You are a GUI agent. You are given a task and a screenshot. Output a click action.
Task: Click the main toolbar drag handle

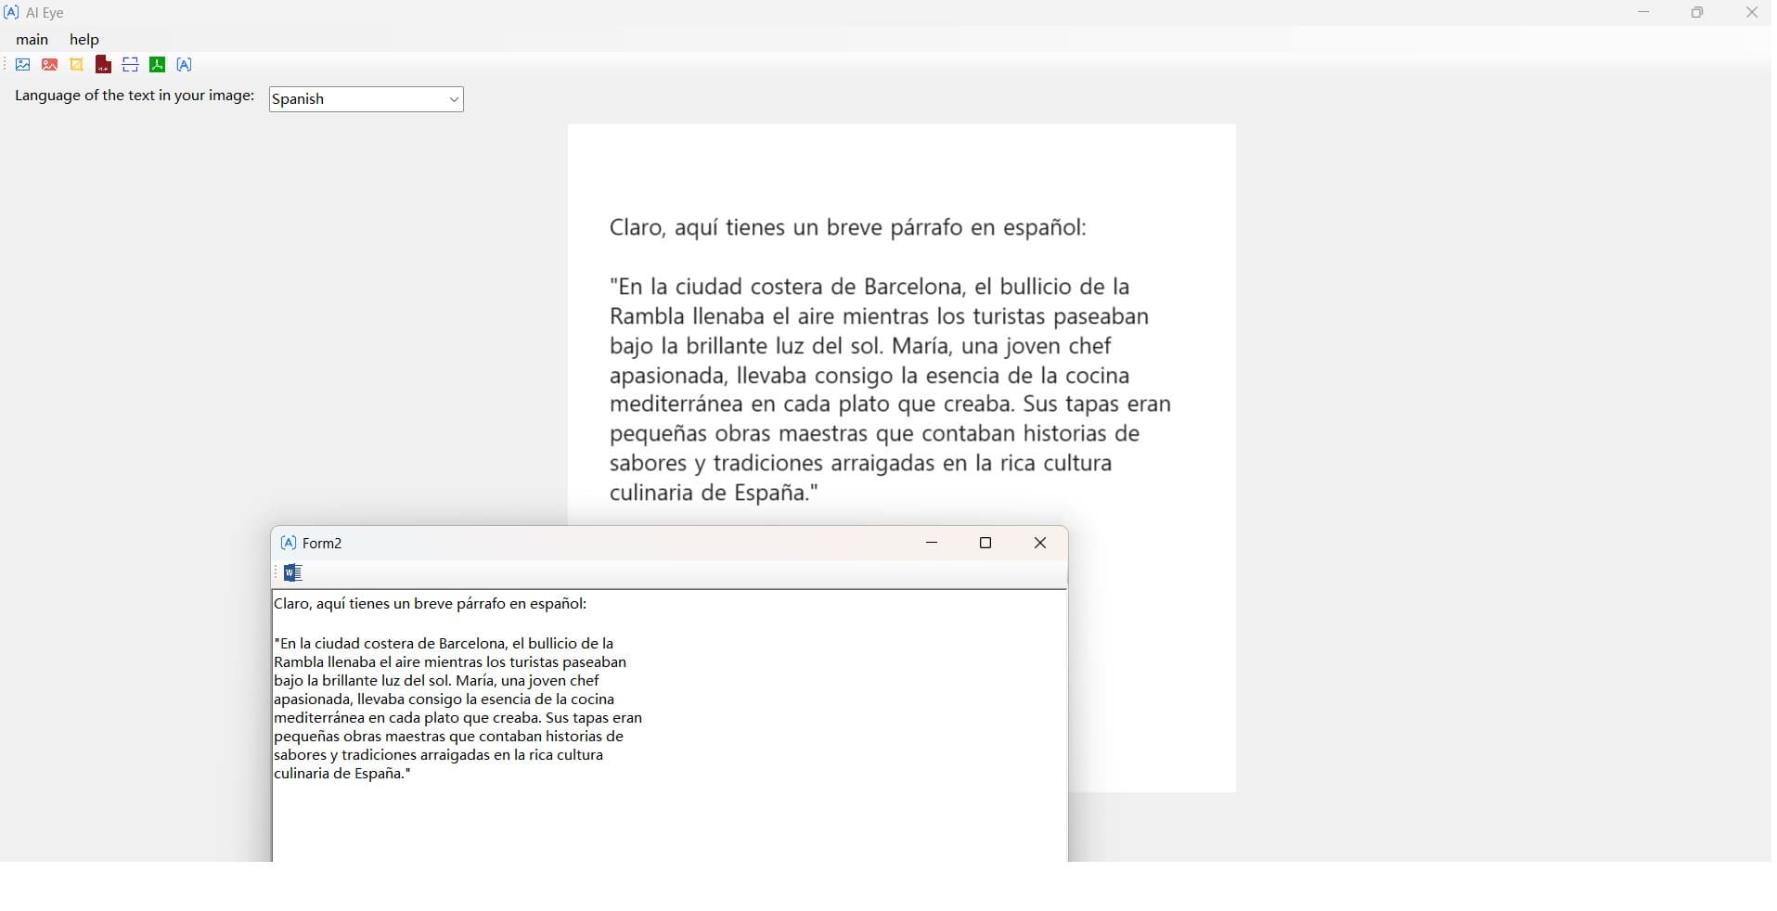(6, 65)
